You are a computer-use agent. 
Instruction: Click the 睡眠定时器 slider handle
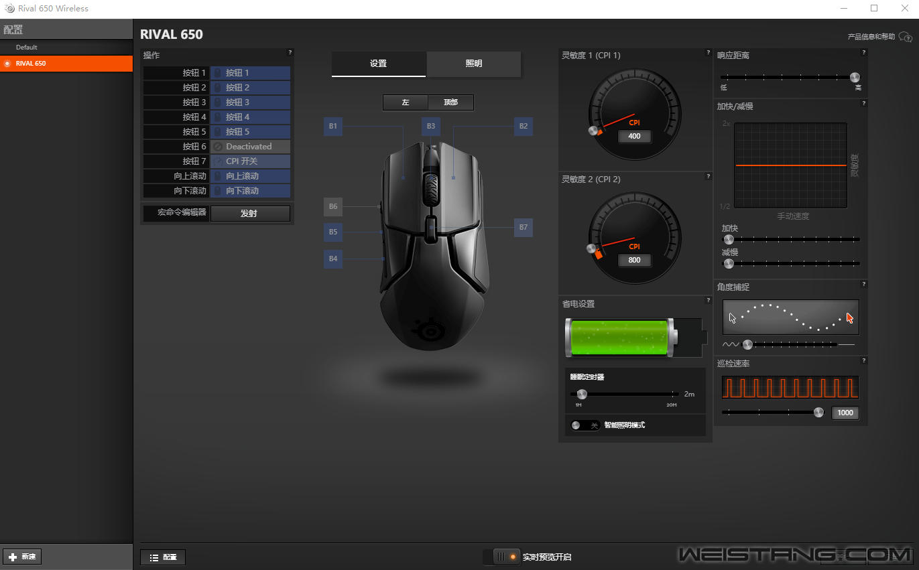[x=582, y=395]
